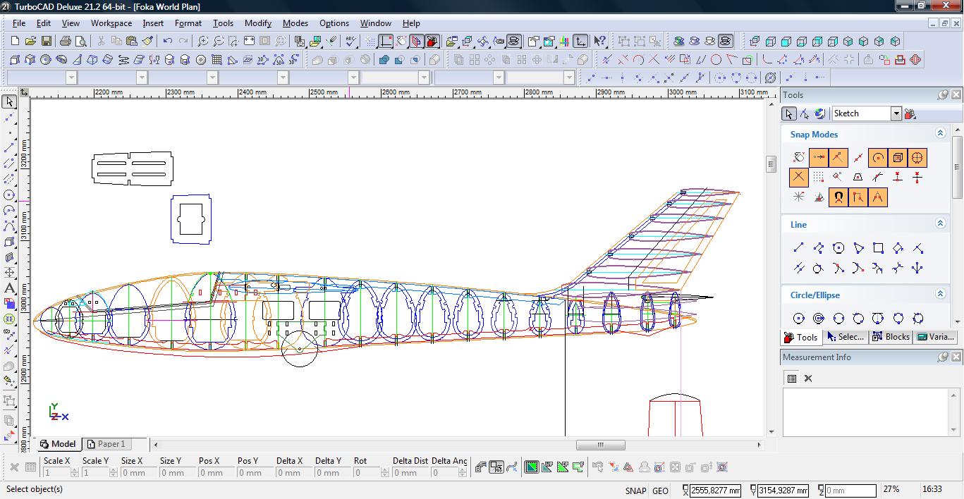Toggle SNAP in the status bar
Screen dimensions: 964x499
coord(635,491)
